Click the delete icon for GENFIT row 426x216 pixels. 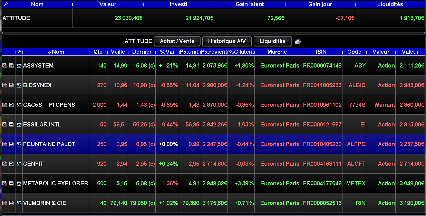pyautogui.click(x=4, y=164)
